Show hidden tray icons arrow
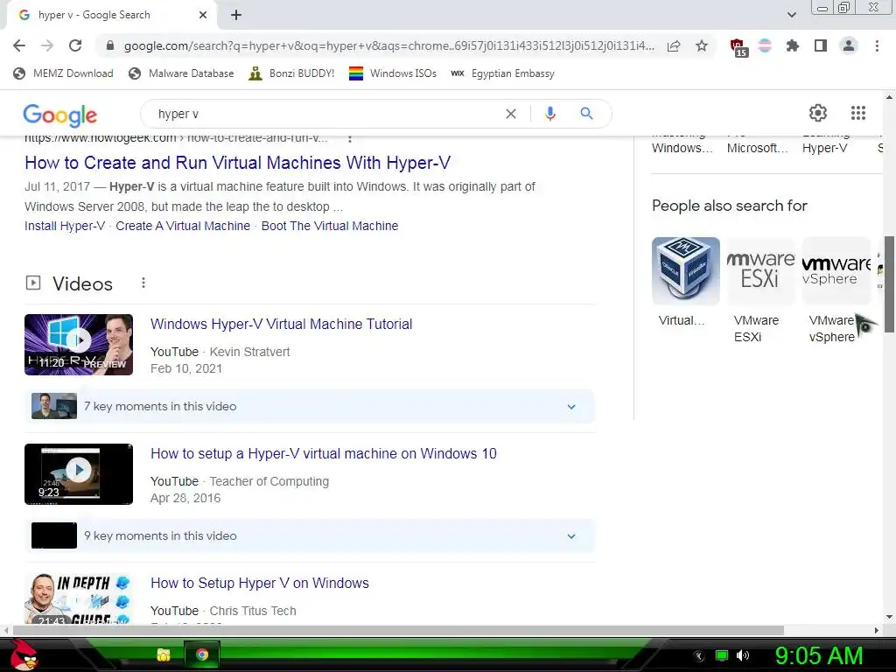 (699, 656)
